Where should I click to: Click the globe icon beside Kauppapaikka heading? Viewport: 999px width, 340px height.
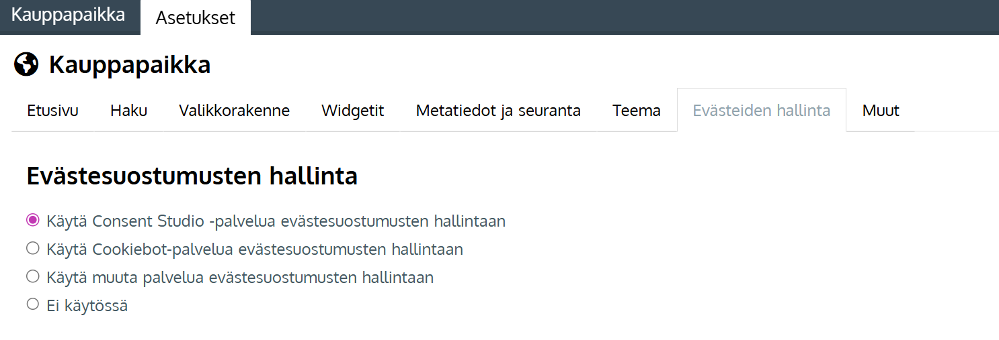tap(26, 65)
